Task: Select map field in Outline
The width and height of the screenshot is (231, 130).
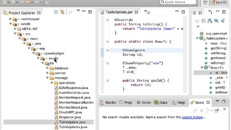Action: tap(218, 43)
